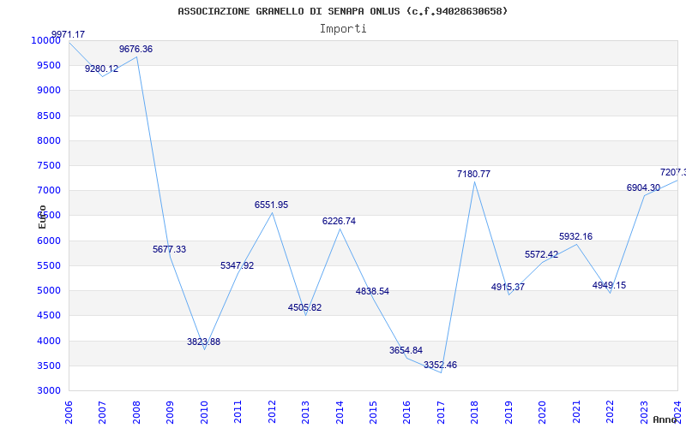This screenshot has height=428, width=686.
Task: Click the Euro y-axis title
Action: coord(42,217)
